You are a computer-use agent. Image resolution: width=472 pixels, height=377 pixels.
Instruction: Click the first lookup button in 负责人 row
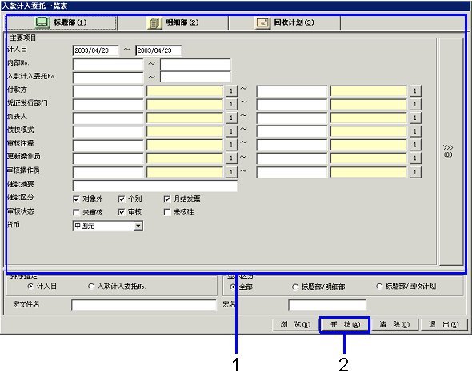pos(231,118)
